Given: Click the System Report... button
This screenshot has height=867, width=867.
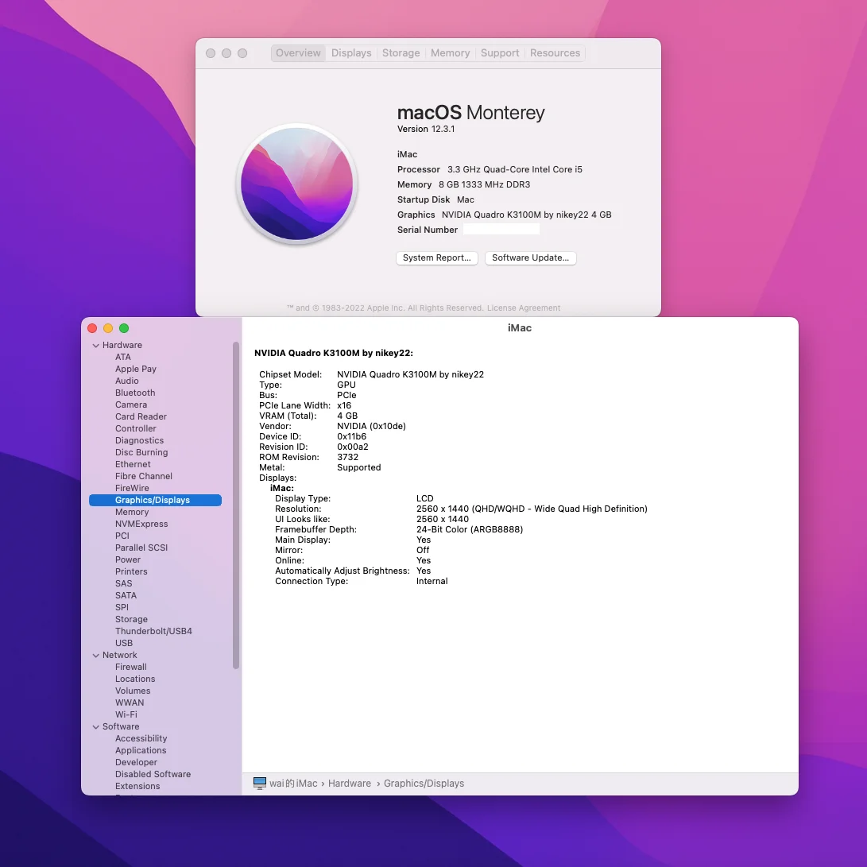Looking at the screenshot, I should click(437, 257).
